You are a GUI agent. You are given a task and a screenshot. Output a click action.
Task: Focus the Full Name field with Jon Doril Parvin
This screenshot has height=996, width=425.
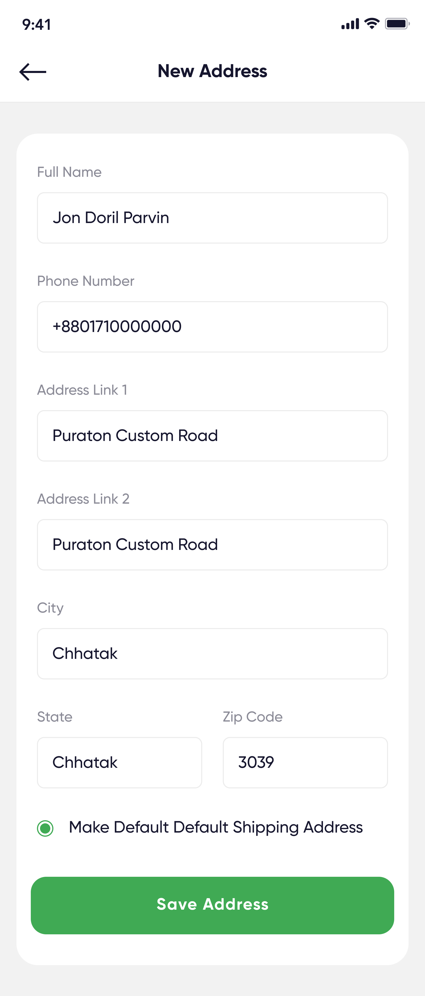212,218
